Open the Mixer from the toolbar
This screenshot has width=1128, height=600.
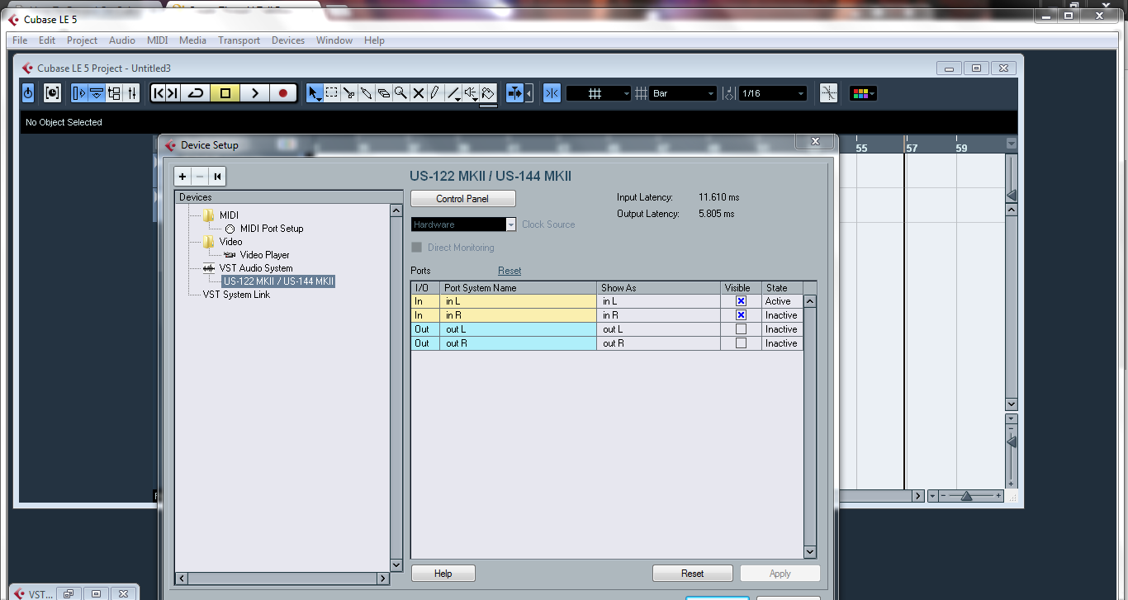131,93
